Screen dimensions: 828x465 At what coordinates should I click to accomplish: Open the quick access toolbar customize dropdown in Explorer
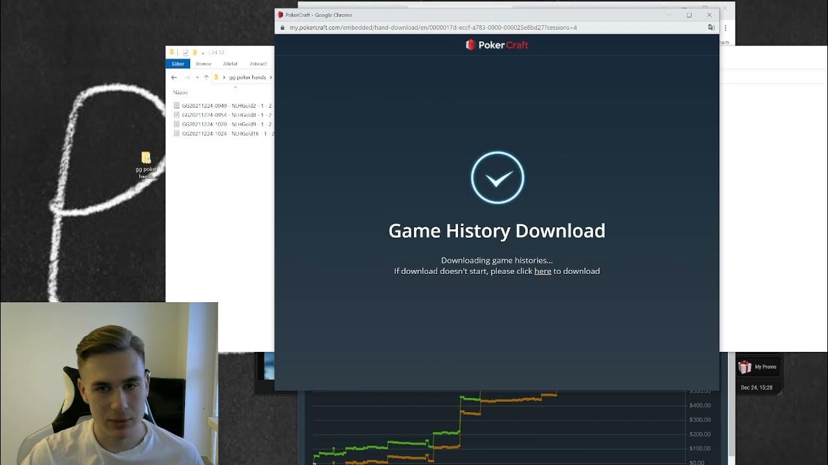(202, 53)
